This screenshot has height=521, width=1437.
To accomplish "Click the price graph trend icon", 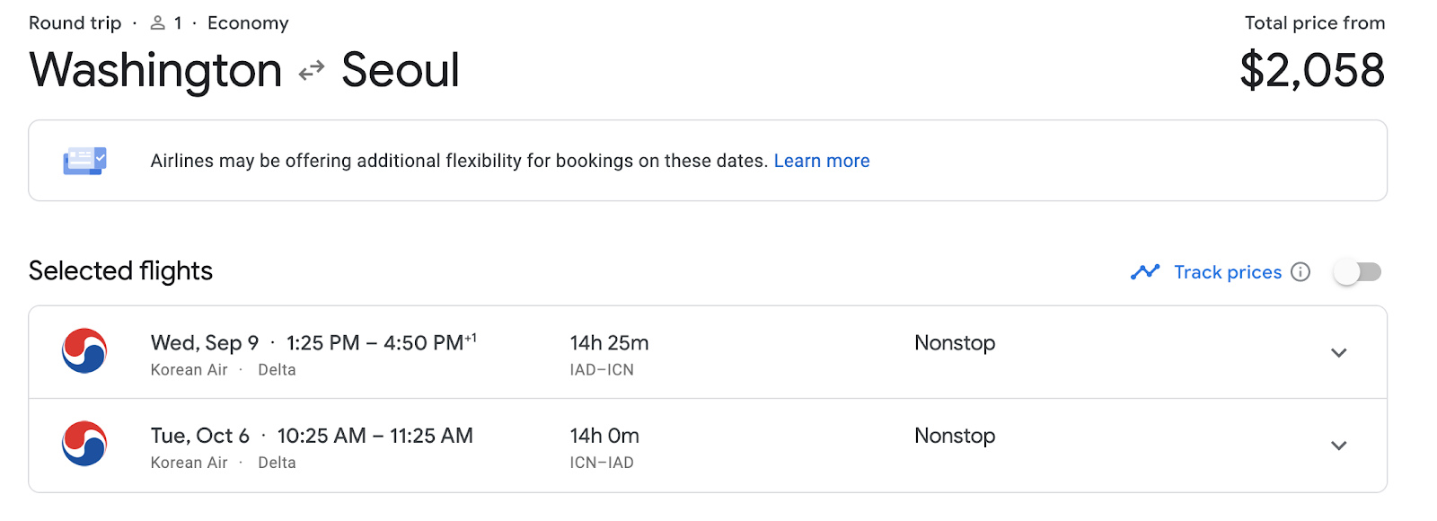I will click(1145, 271).
